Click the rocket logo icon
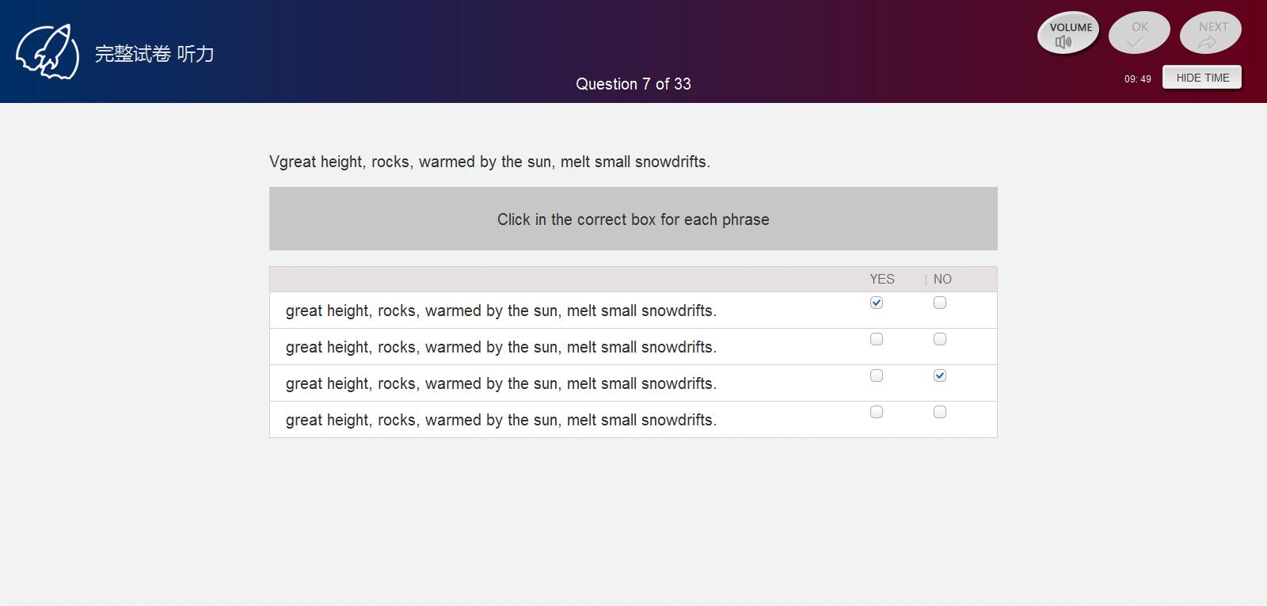1267x606 pixels. pyautogui.click(x=48, y=51)
